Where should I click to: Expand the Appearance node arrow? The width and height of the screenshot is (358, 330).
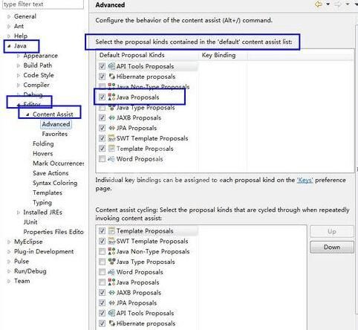(x=19, y=56)
